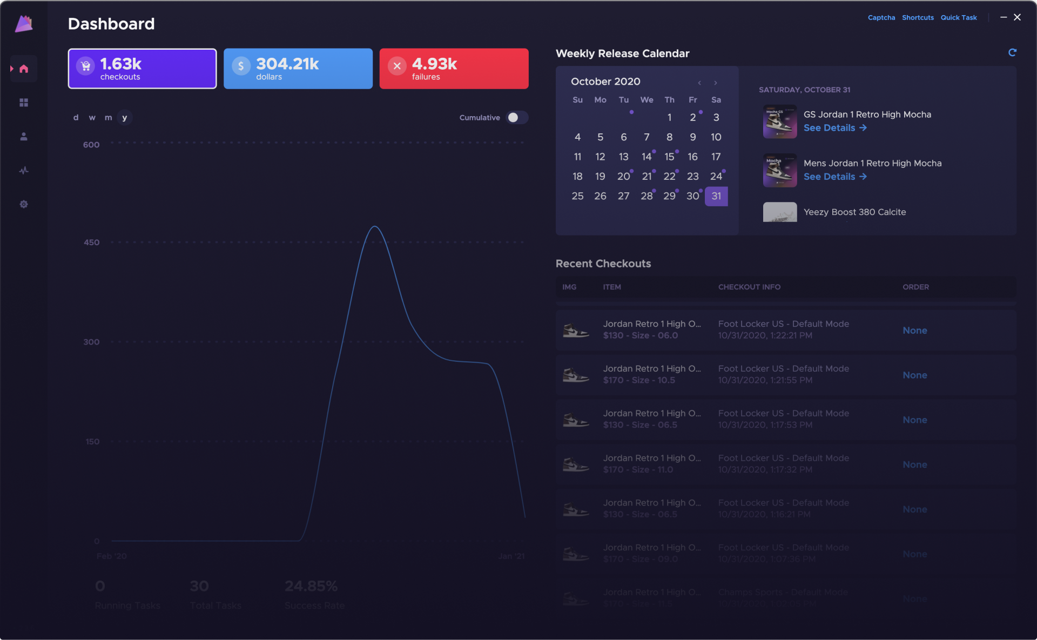Select the day 'd' chart range
The height and width of the screenshot is (640, 1037).
(76, 117)
